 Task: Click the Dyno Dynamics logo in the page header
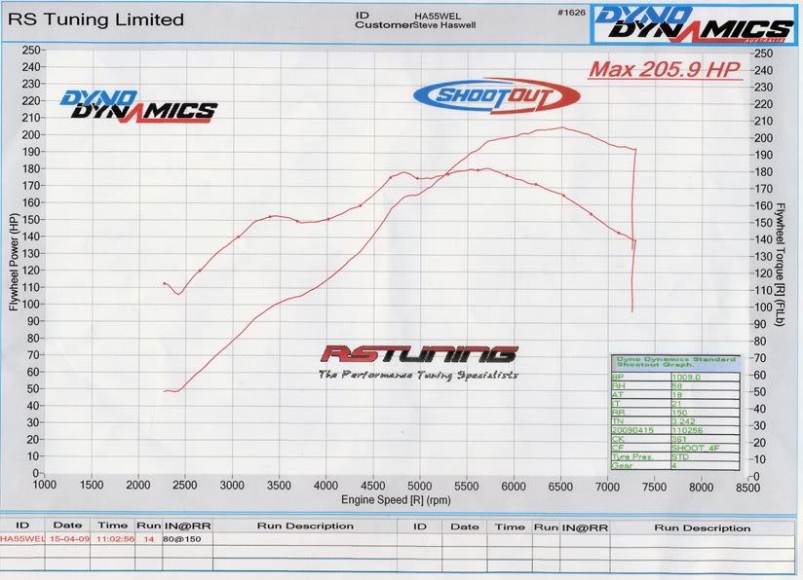click(x=694, y=24)
